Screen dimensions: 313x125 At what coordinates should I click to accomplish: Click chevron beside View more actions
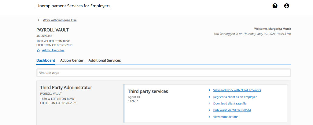(x=209, y=117)
